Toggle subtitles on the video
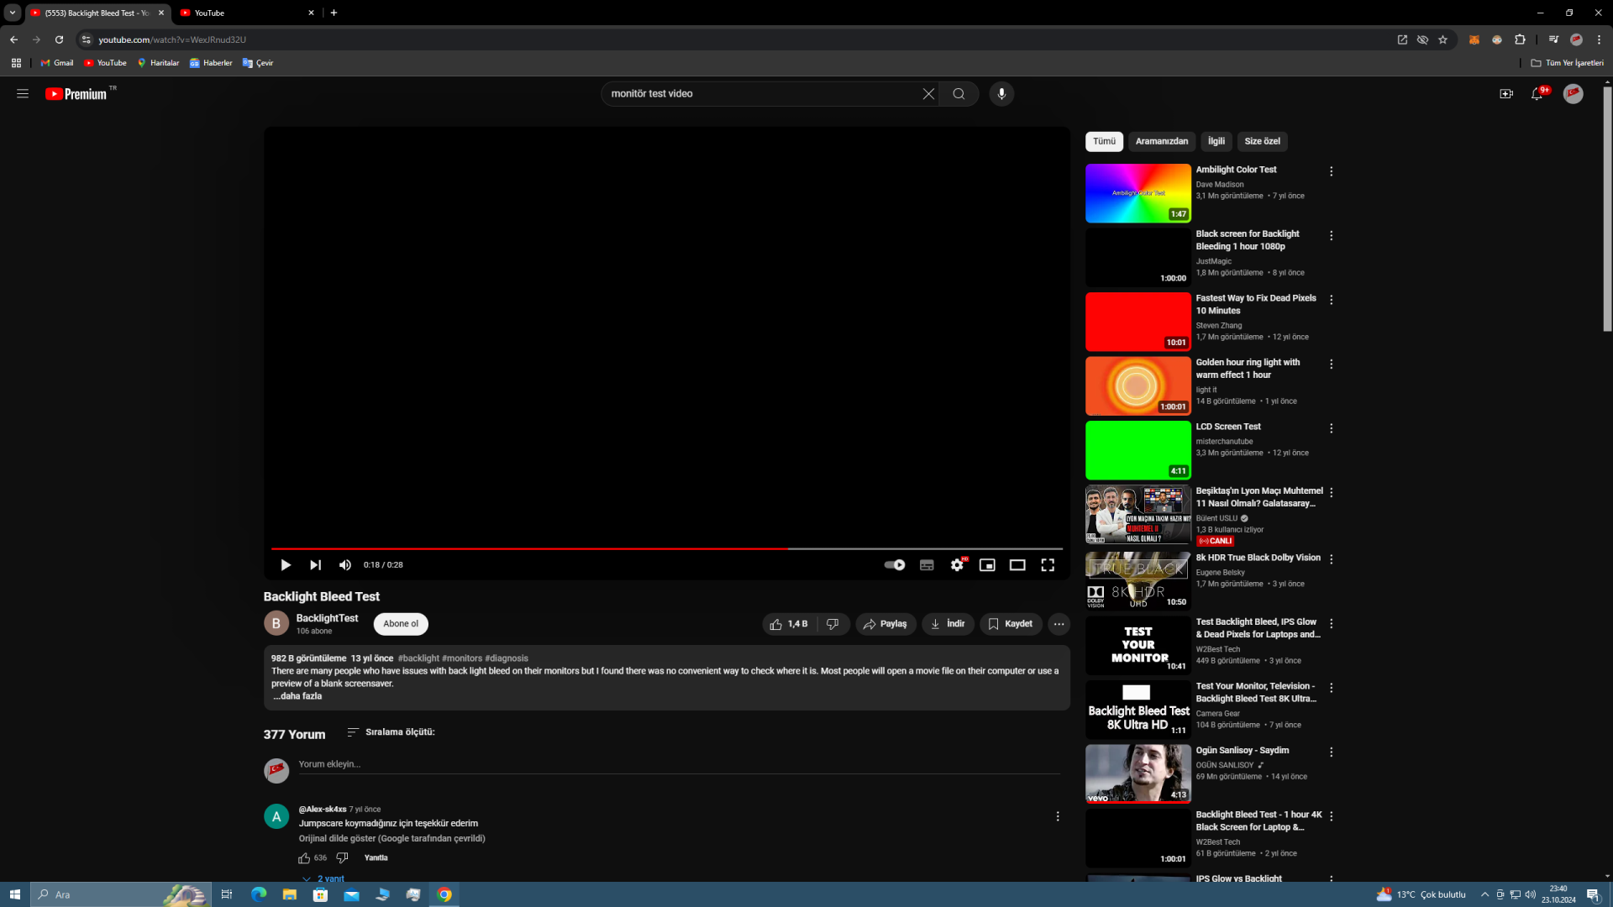 (927, 565)
